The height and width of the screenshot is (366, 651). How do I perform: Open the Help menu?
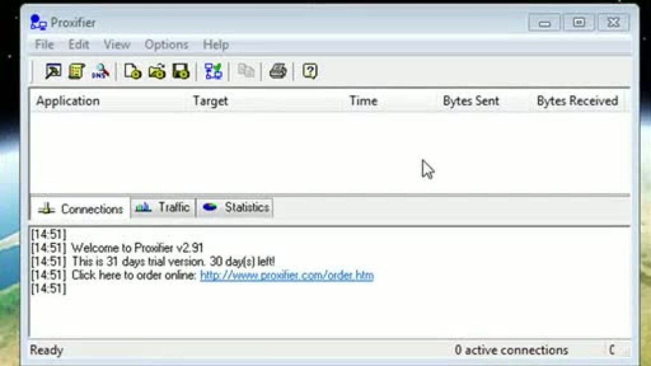click(x=216, y=45)
